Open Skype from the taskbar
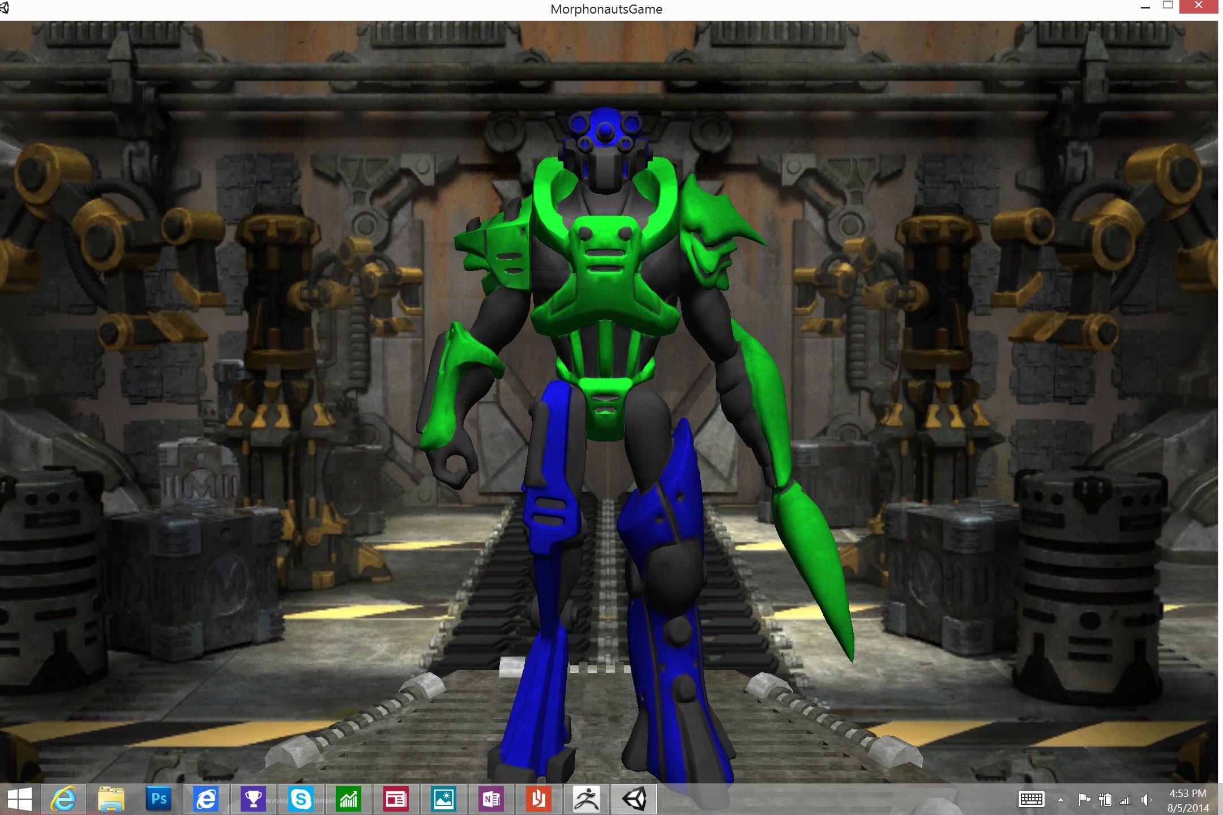The image size is (1223, 815). click(301, 799)
